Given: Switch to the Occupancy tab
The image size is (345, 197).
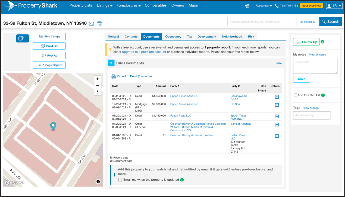Looking at the screenshot, I should coord(173,37).
